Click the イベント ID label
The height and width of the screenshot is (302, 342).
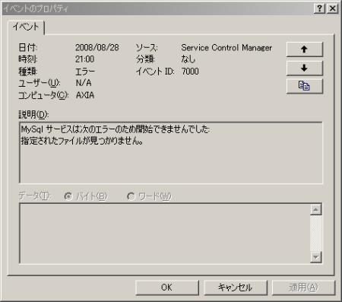click(x=155, y=72)
